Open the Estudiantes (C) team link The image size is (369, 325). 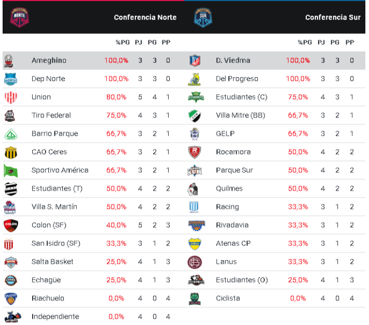pos(241,97)
